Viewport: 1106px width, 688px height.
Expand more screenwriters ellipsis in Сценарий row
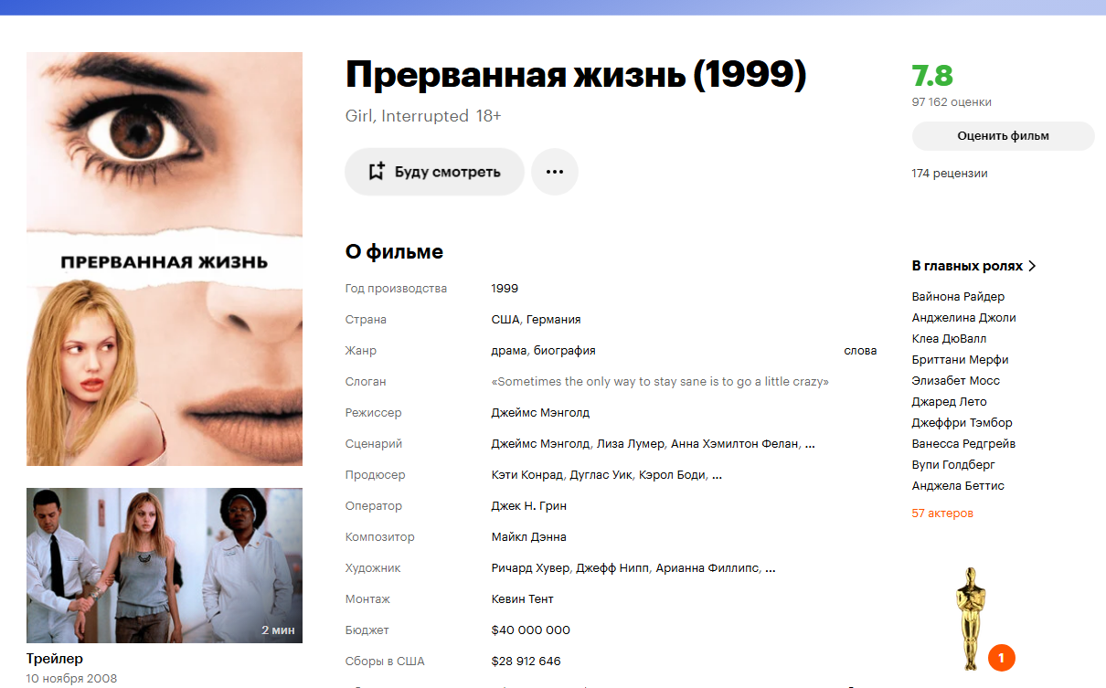[x=810, y=445]
